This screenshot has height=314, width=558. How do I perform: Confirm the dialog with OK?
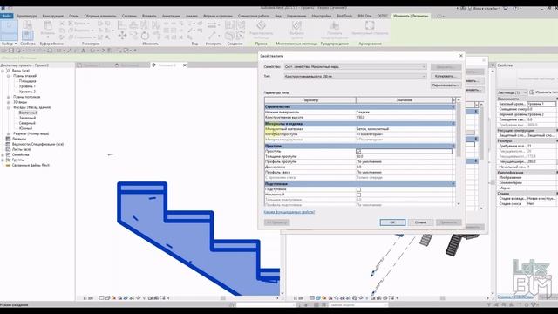coord(392,222)
